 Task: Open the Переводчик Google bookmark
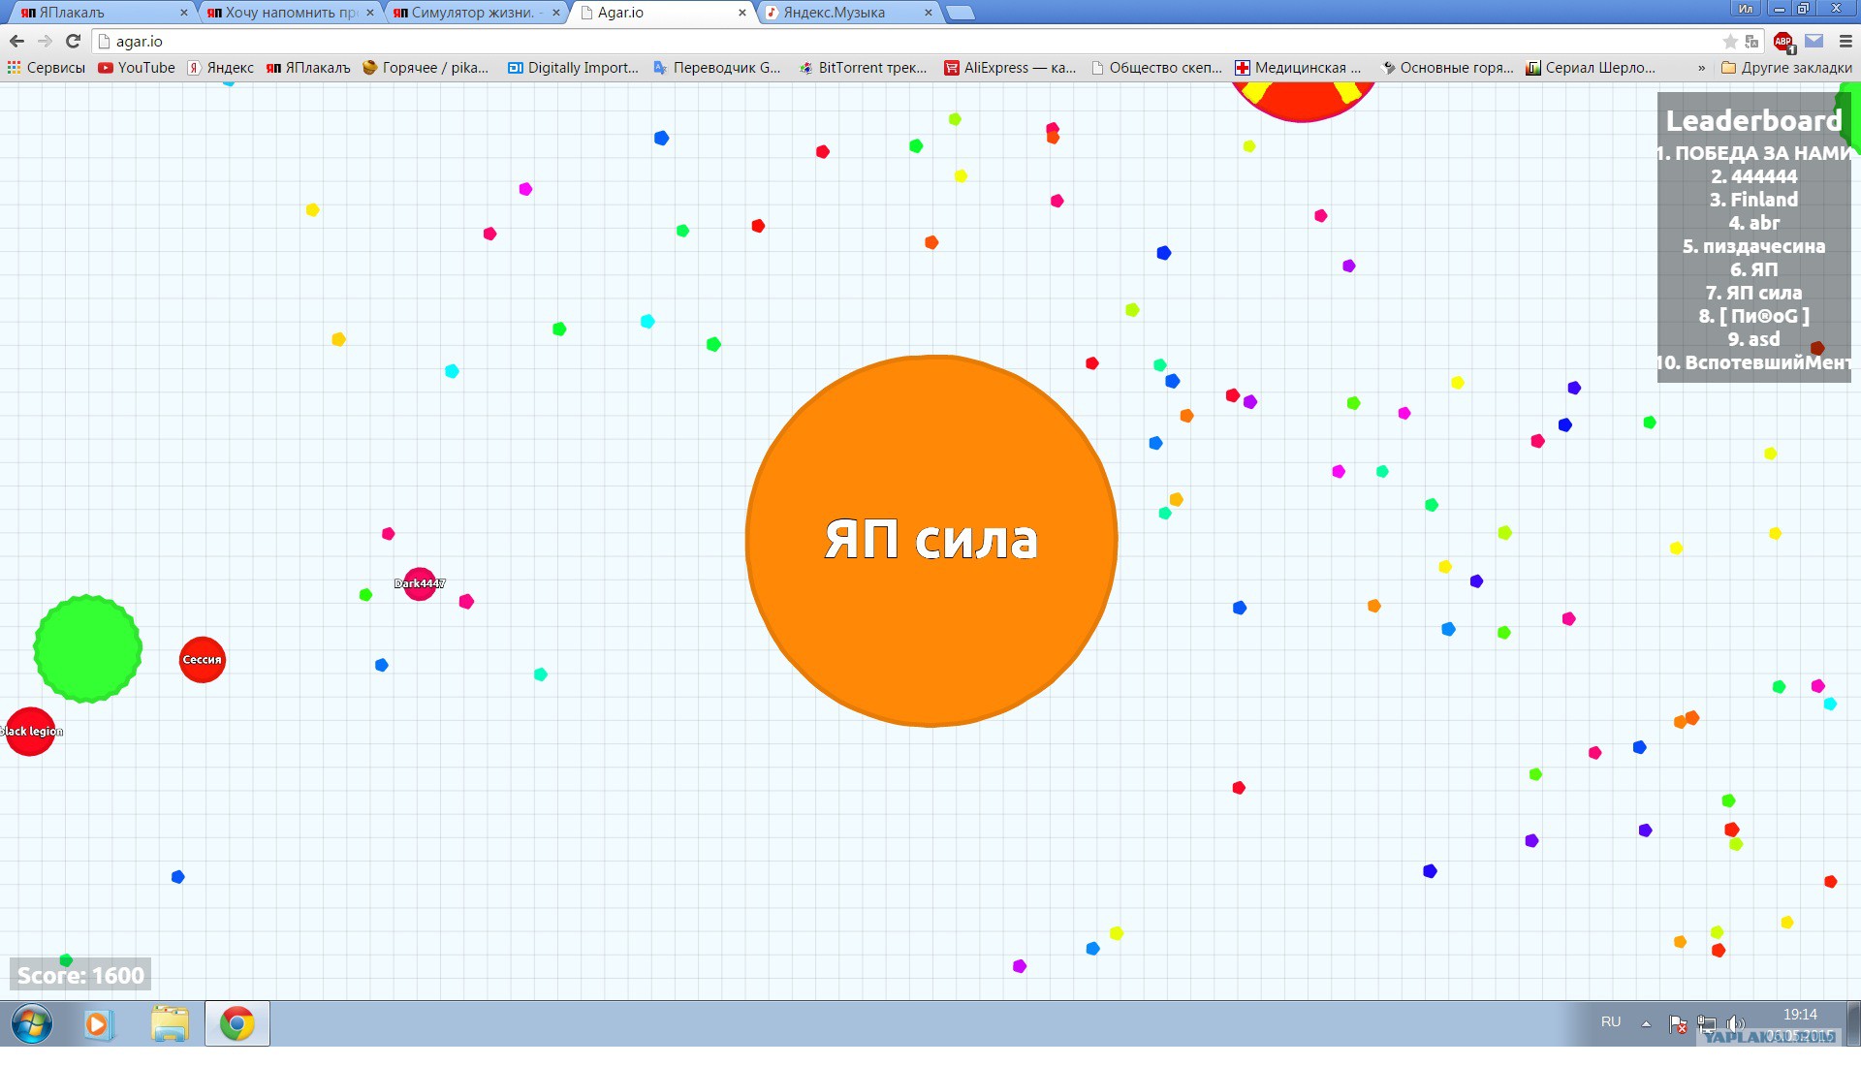pos(717,68)
